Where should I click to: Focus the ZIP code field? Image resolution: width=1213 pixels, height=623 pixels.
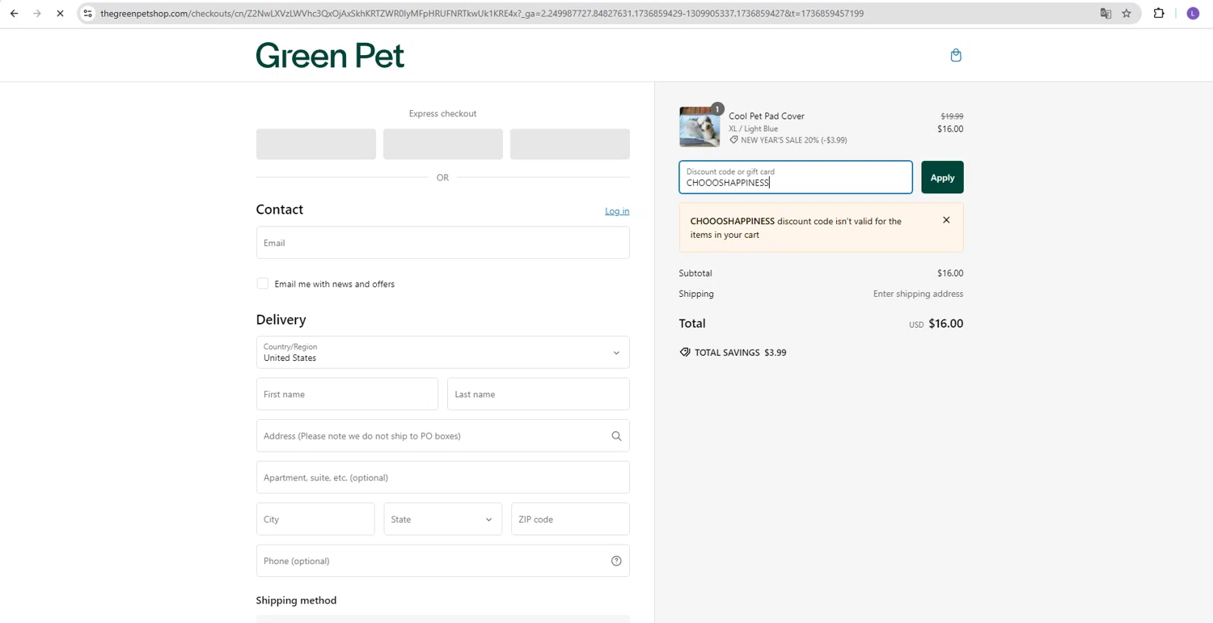click(570, 519)
